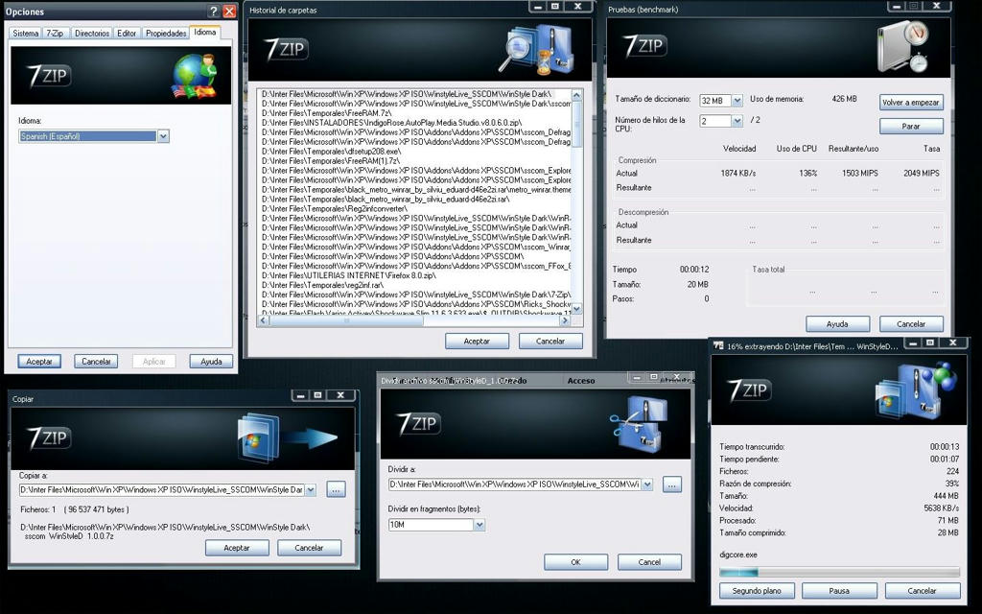The width and height of the screenshot is (982, 614).
Task: Click the 7ZIP logo in the Dividir window
Action: click(419, 423)
